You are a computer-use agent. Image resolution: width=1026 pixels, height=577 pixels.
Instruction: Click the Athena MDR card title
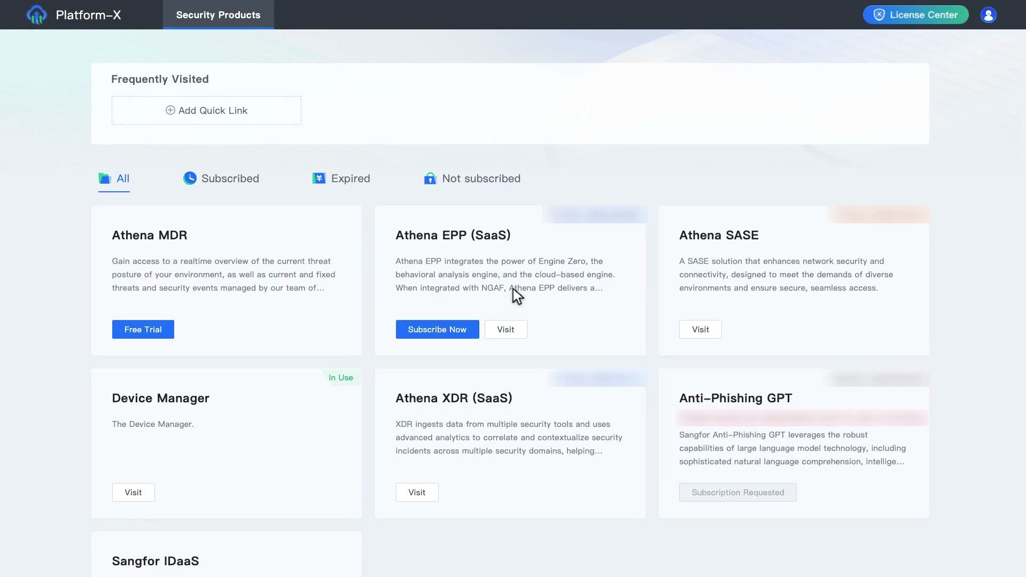(x=150, y=235)
